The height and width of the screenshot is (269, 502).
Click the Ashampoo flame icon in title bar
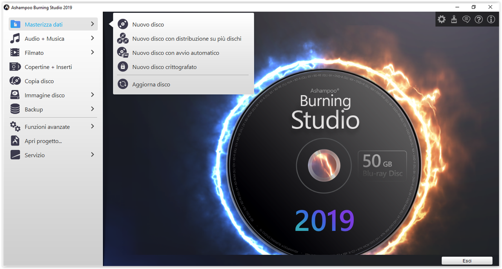coord(6,7)
